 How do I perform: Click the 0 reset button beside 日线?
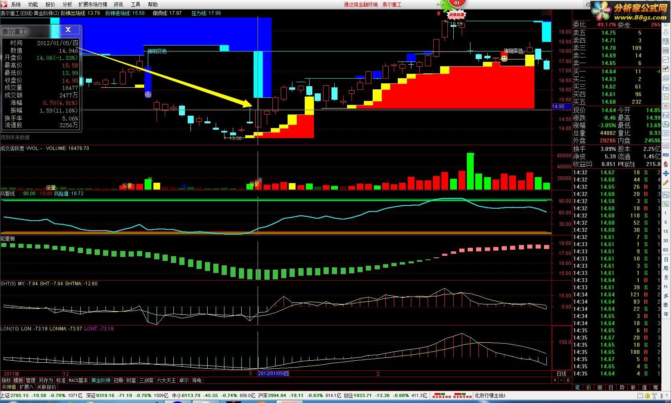coord(568,380)
